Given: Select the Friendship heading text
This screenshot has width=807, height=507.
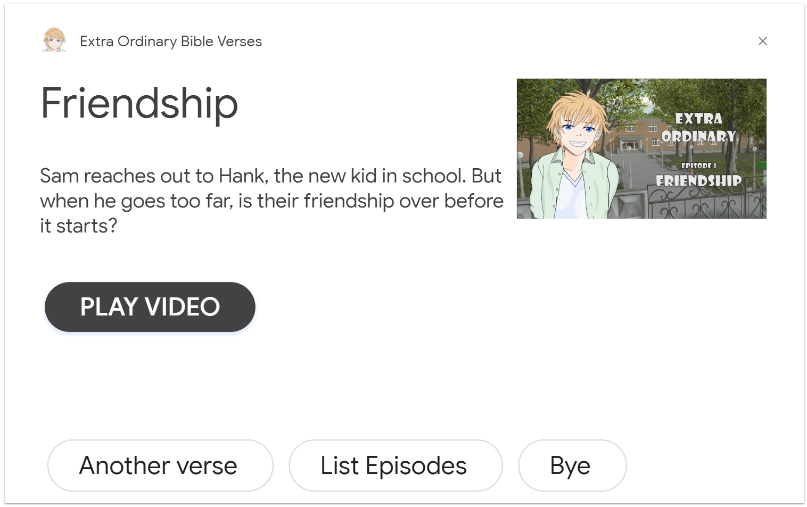Looking at the screenshot, I should pyautogui.click(x=139, y=104).
